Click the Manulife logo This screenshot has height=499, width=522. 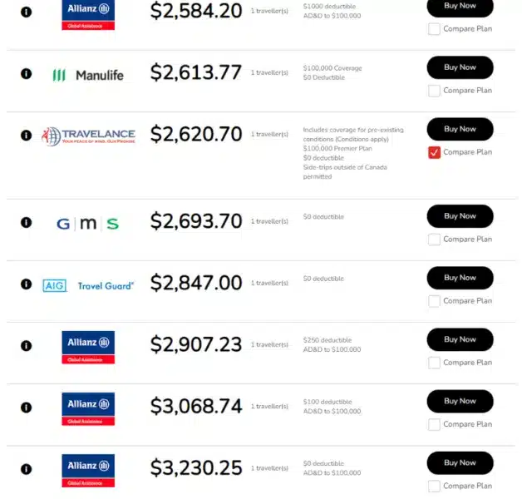(x=88, y=75)
